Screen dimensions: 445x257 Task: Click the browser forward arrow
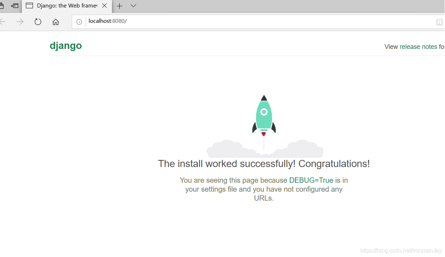click(x=20, y=22)
